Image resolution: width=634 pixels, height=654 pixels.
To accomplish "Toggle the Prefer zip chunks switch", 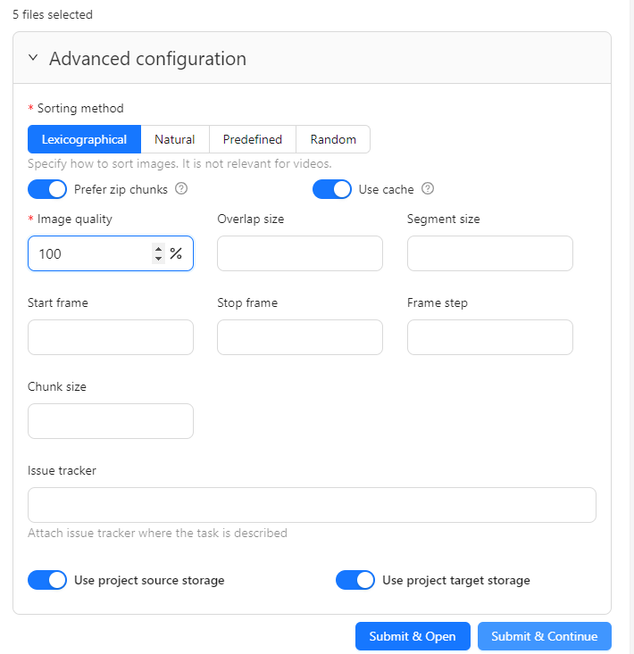I will click(47, 189).
